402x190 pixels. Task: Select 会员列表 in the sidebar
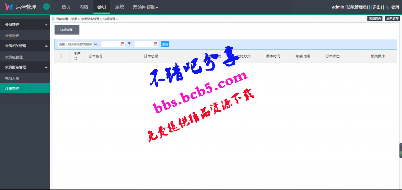coord(12,36)
